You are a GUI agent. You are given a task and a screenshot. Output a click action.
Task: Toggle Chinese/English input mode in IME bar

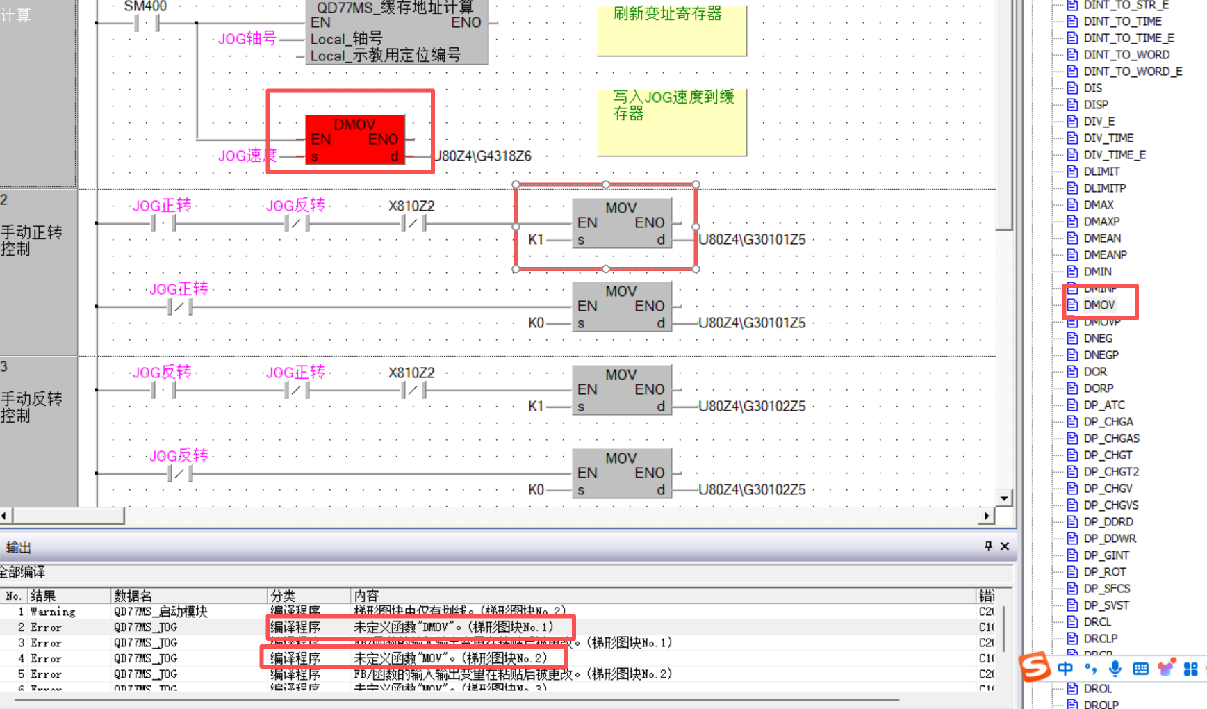pos(1065,669)
